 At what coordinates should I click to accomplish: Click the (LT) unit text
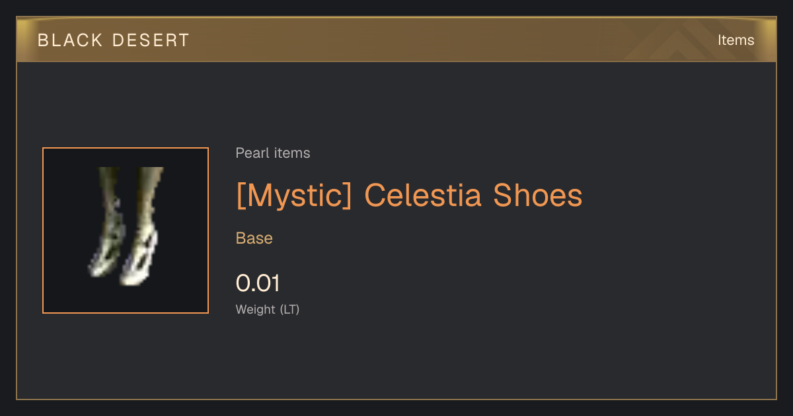pos(289,309)
